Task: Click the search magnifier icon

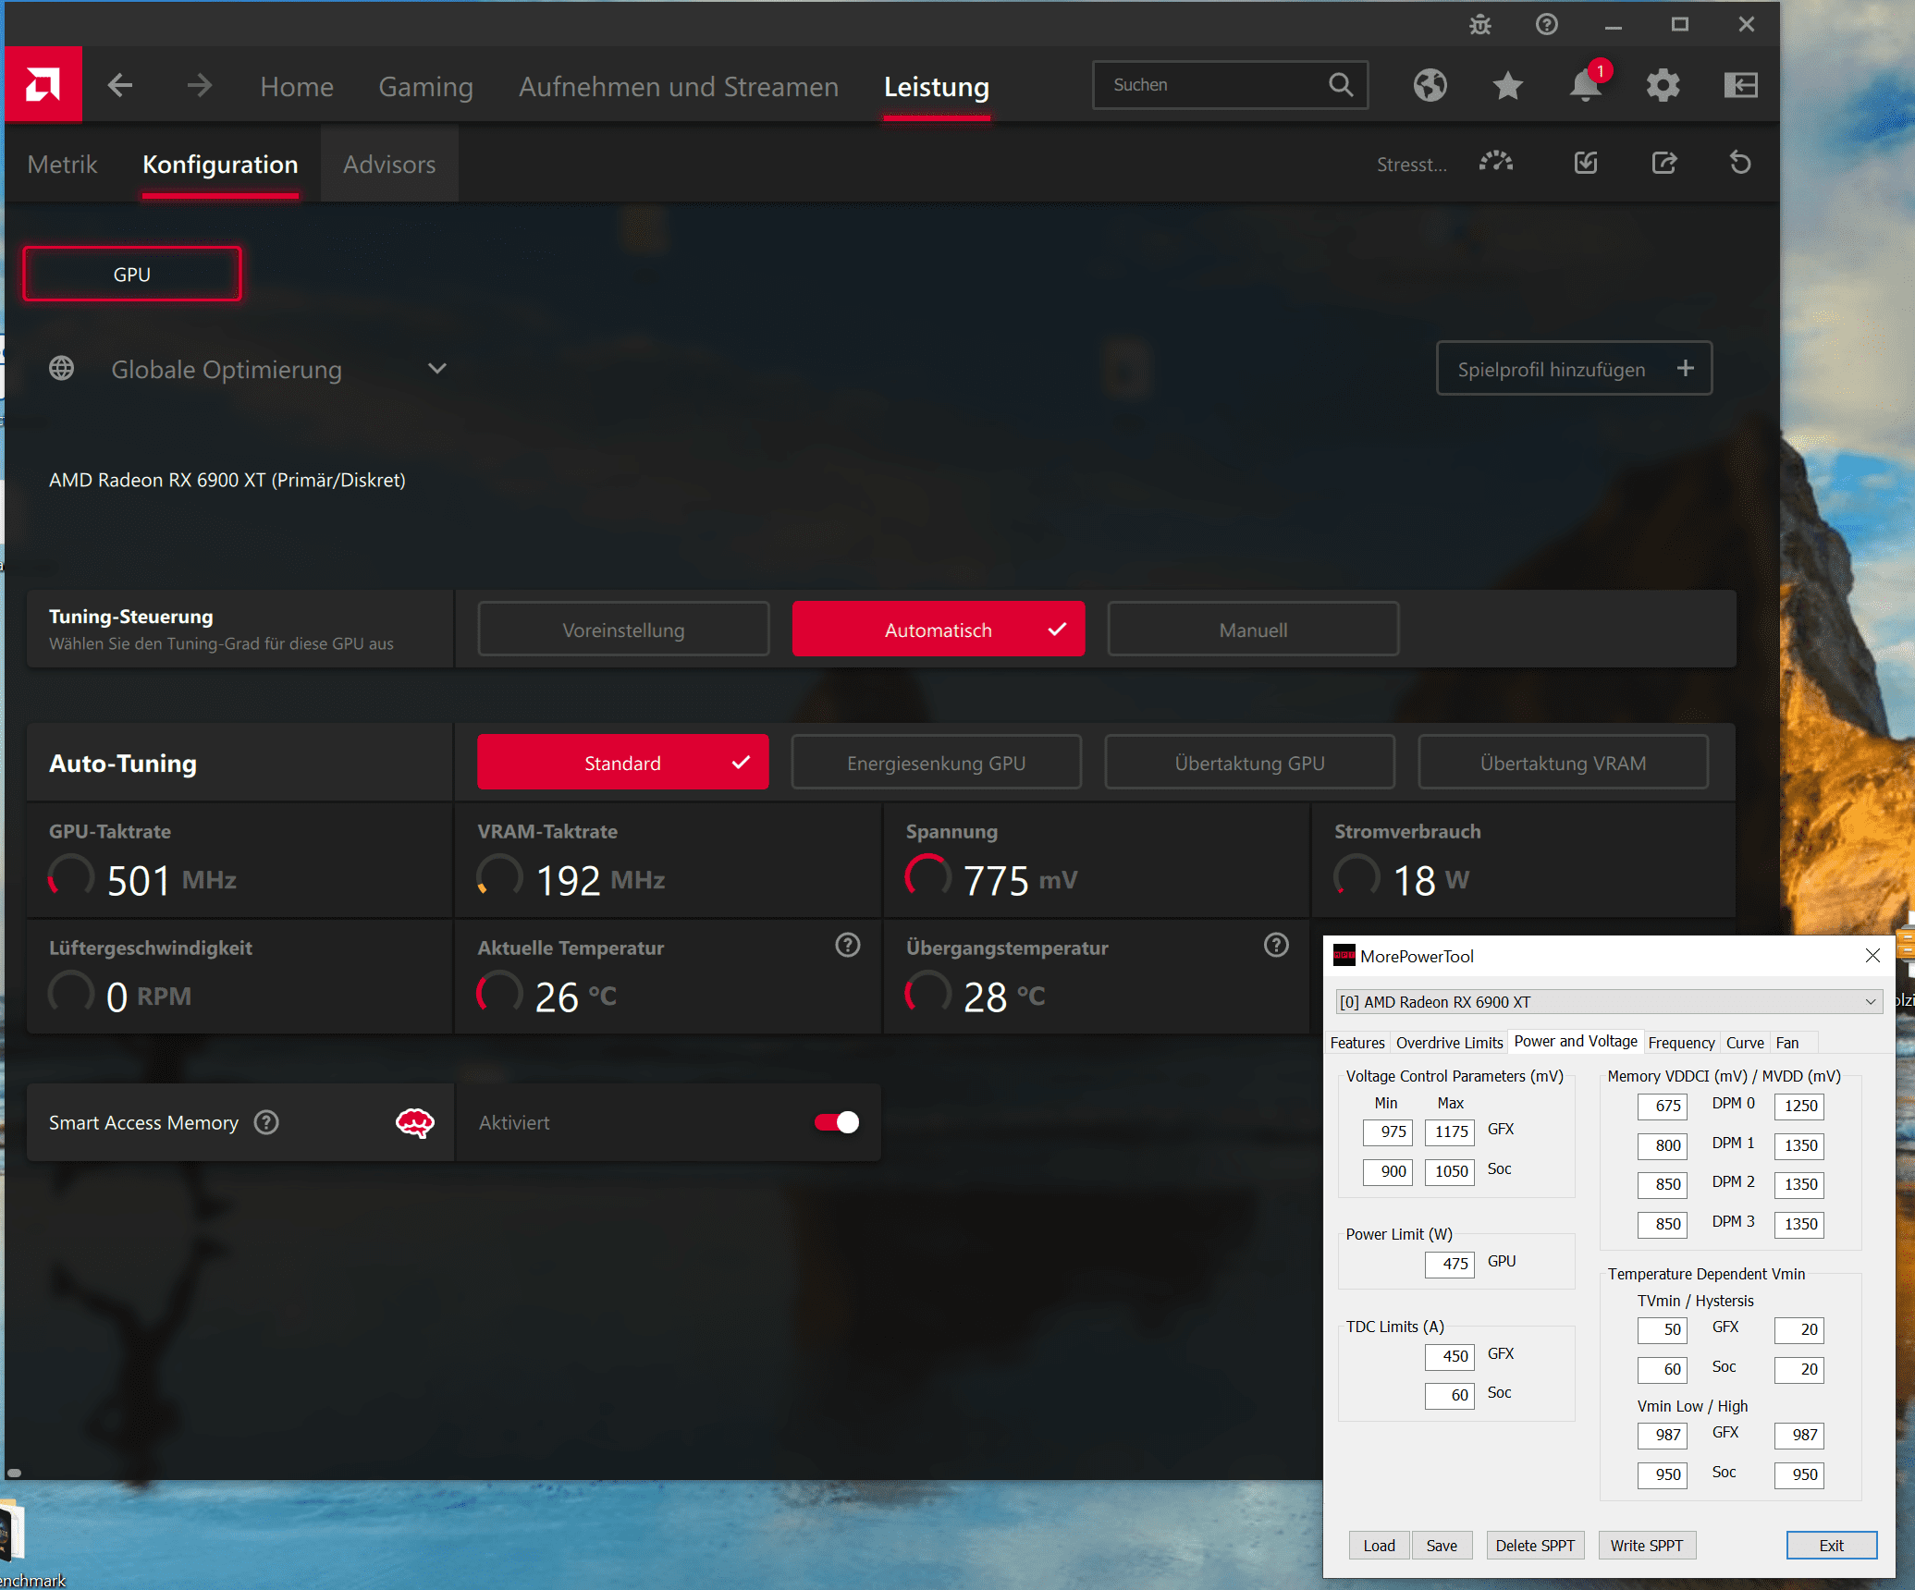Action: click(x=1341, y=85)
